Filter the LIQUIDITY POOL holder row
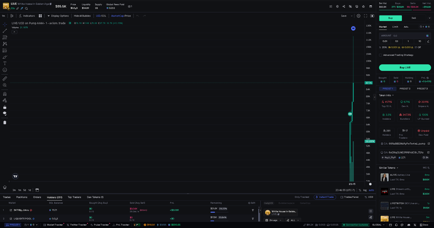The height and width of the screenshot is (228, 434). (253, 218)
